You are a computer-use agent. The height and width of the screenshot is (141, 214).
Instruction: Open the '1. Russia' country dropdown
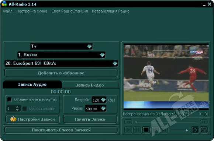(102, 55)
